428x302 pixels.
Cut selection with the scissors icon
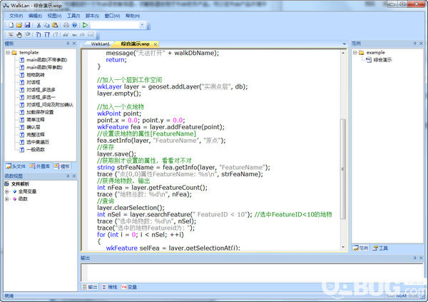point(39,25)
